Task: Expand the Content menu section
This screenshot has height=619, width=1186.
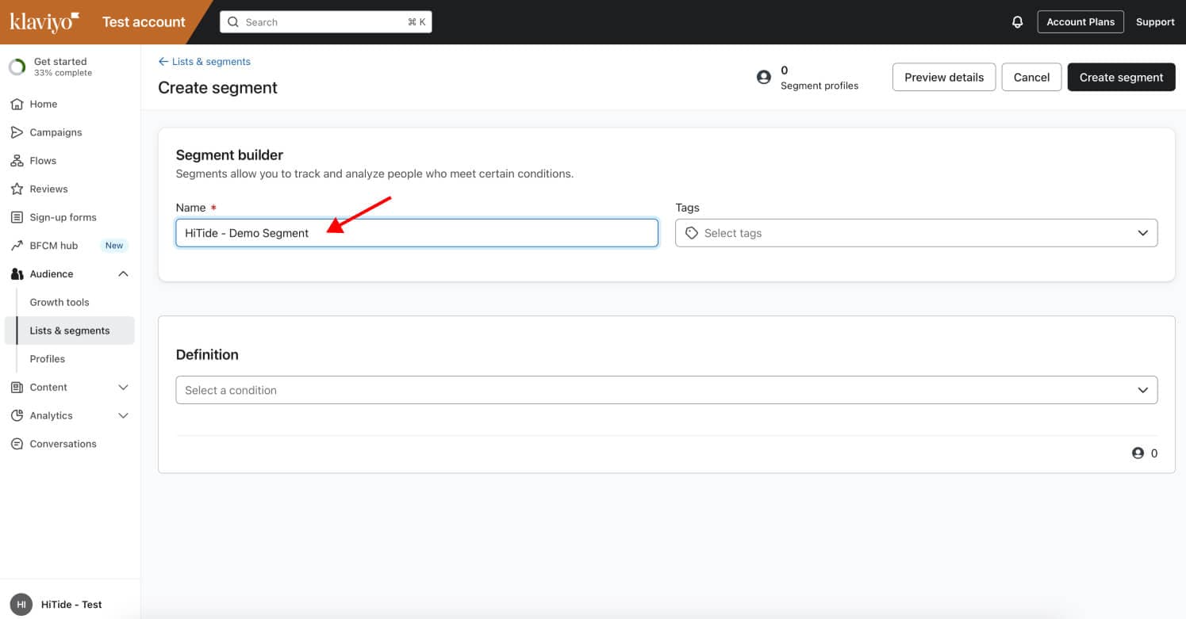Action: pos(123,388)
